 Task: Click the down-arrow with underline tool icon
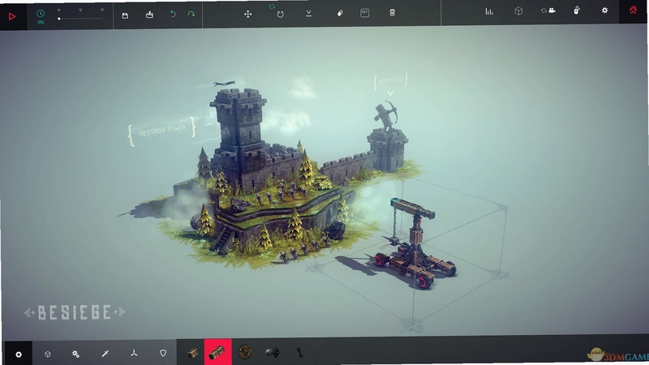pos(309,13)
